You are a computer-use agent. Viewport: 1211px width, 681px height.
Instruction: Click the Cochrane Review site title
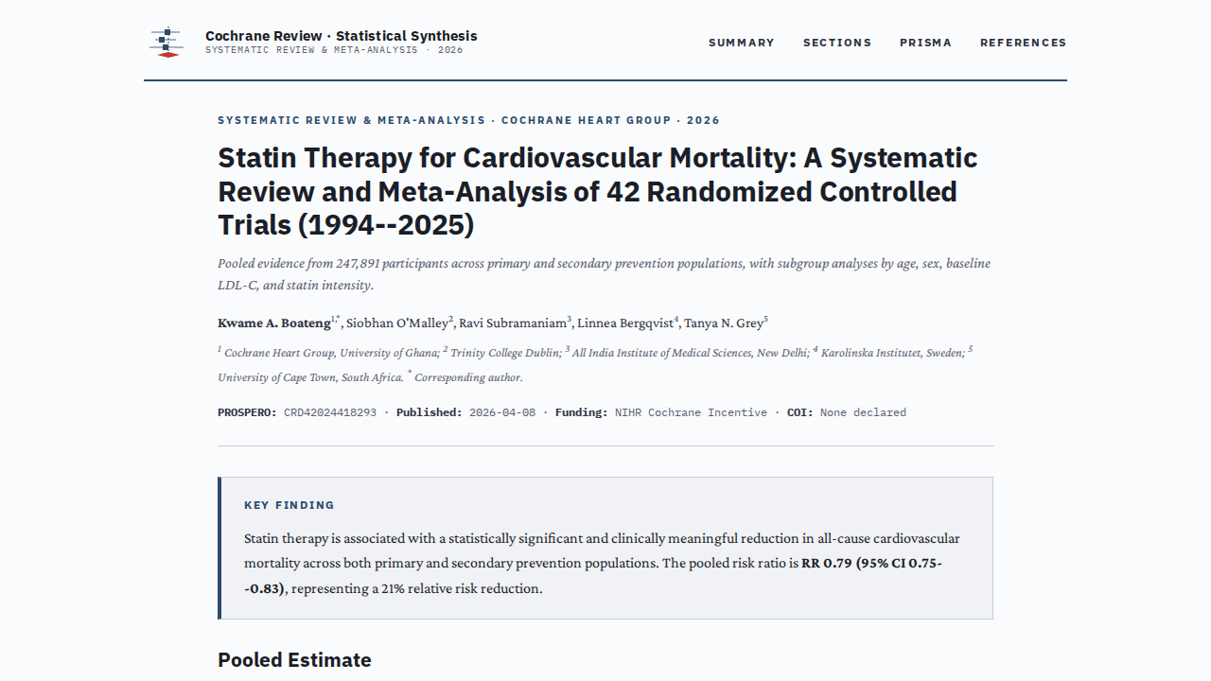tap(342, 36)
